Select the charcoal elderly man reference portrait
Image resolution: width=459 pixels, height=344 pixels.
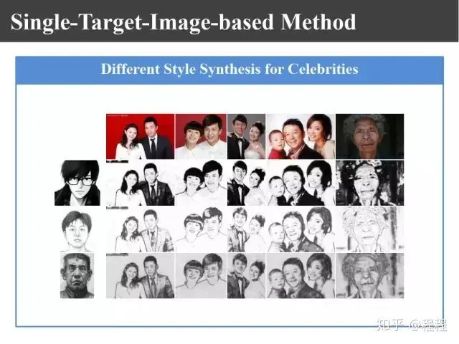tap(77, 275)
